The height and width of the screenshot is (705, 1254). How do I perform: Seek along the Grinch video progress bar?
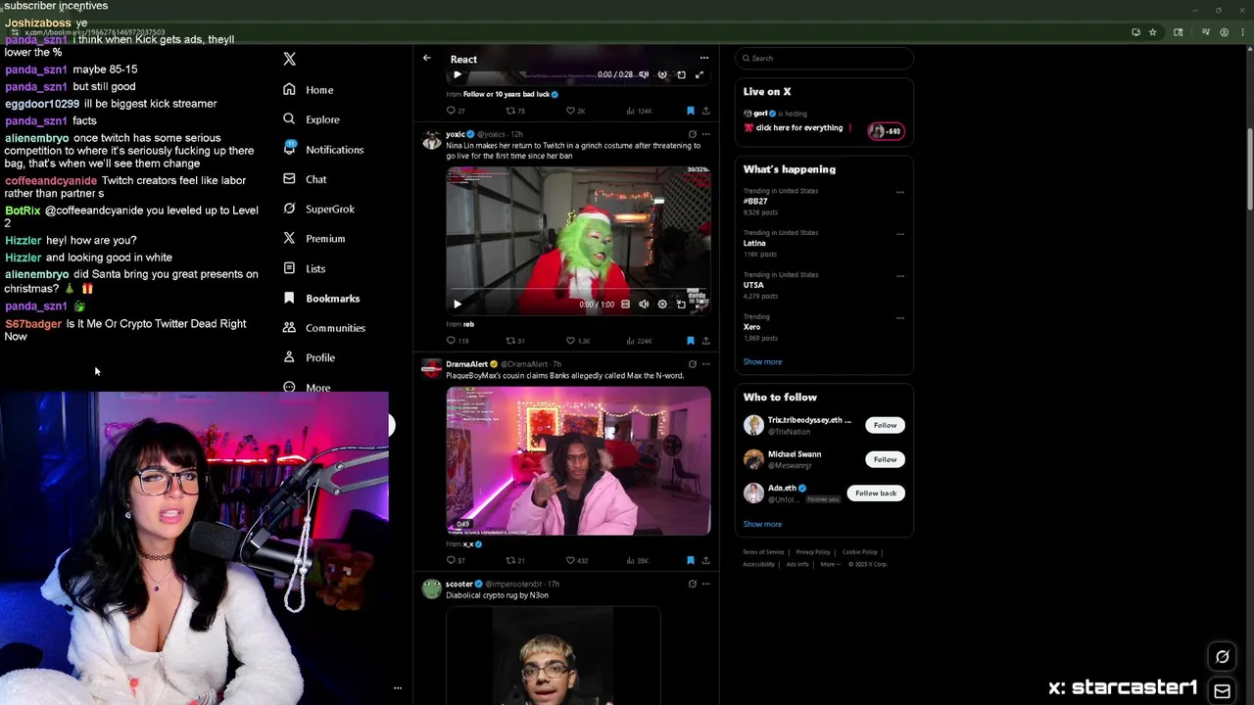coord(578,291)
